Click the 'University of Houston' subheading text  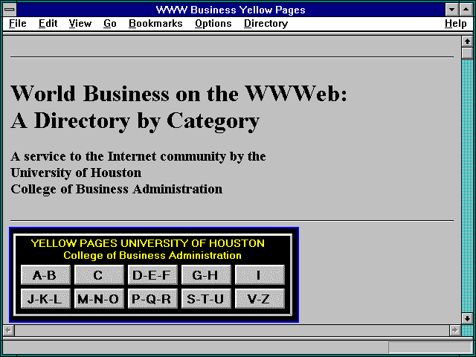click(x=76, y=173)
